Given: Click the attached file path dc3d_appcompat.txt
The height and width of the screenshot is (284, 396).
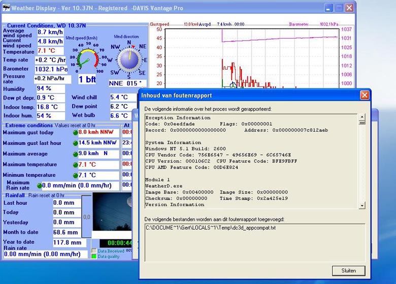Looking at the screenshot, I should [x=211, y=228].
